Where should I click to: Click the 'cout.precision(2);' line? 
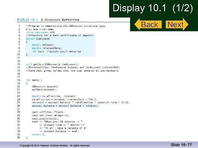coord(45,119)
